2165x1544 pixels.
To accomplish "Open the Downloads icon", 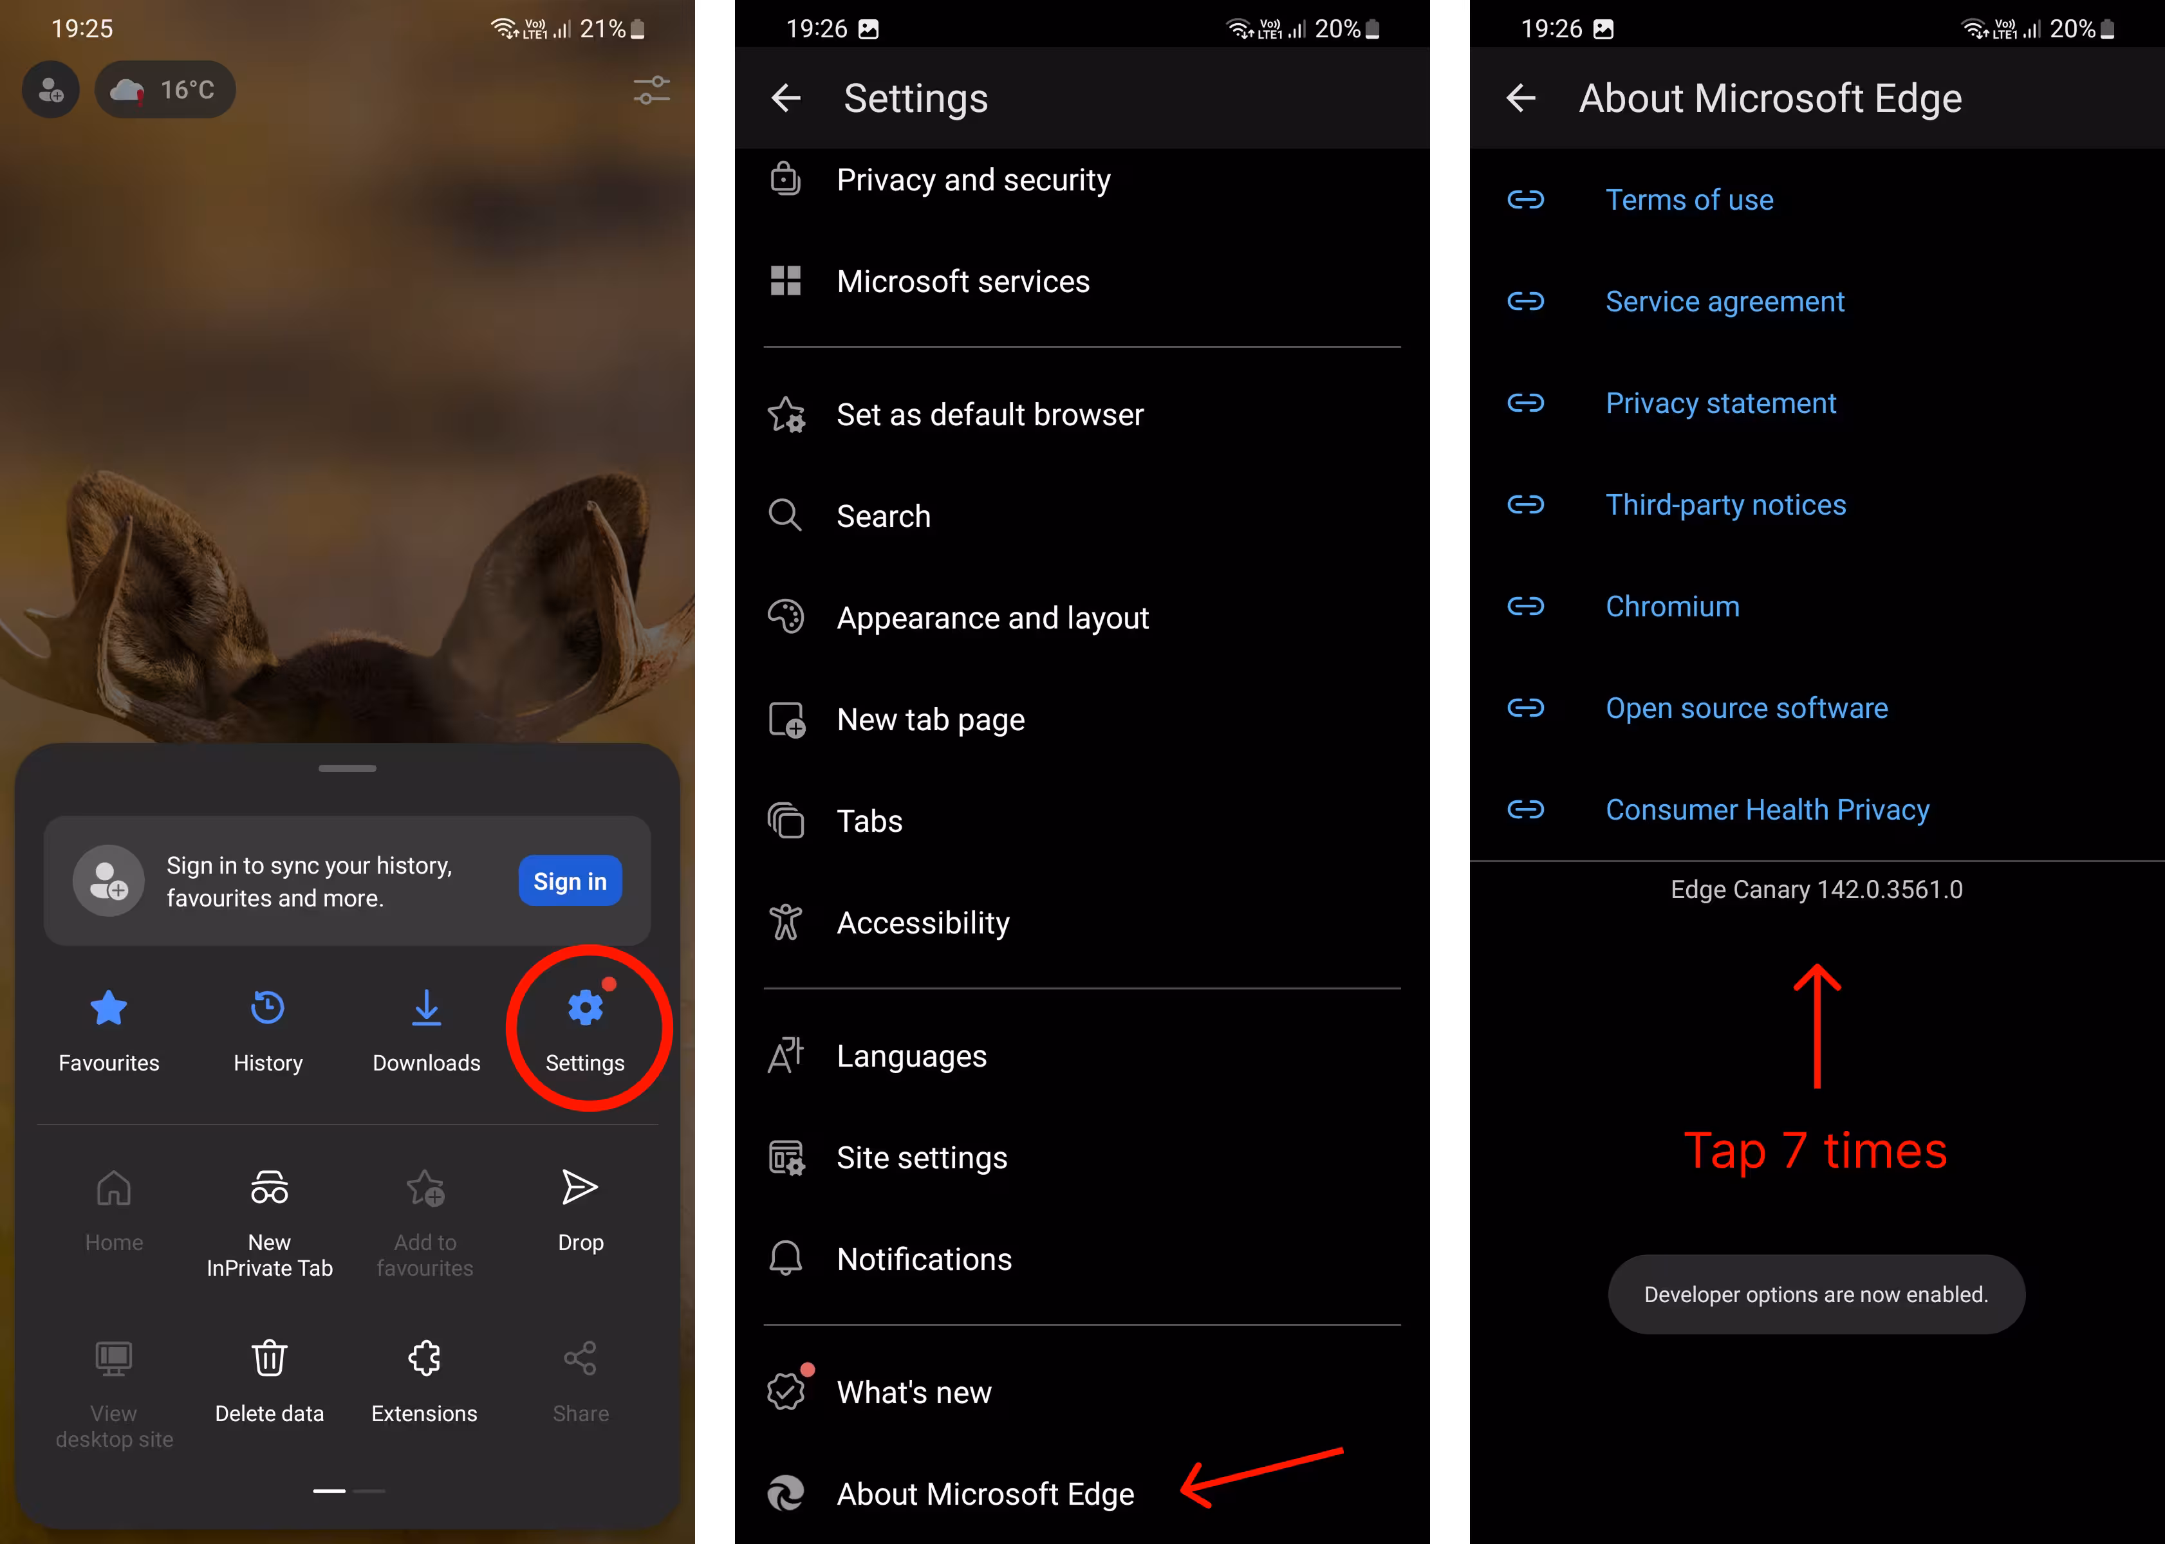I will tap(426, 1009).
